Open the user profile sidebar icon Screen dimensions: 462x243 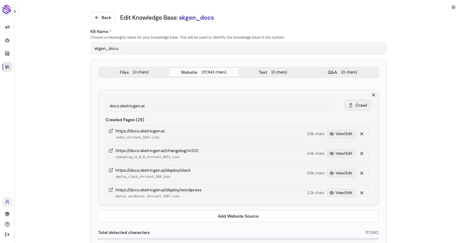click(x=7, y=202)
